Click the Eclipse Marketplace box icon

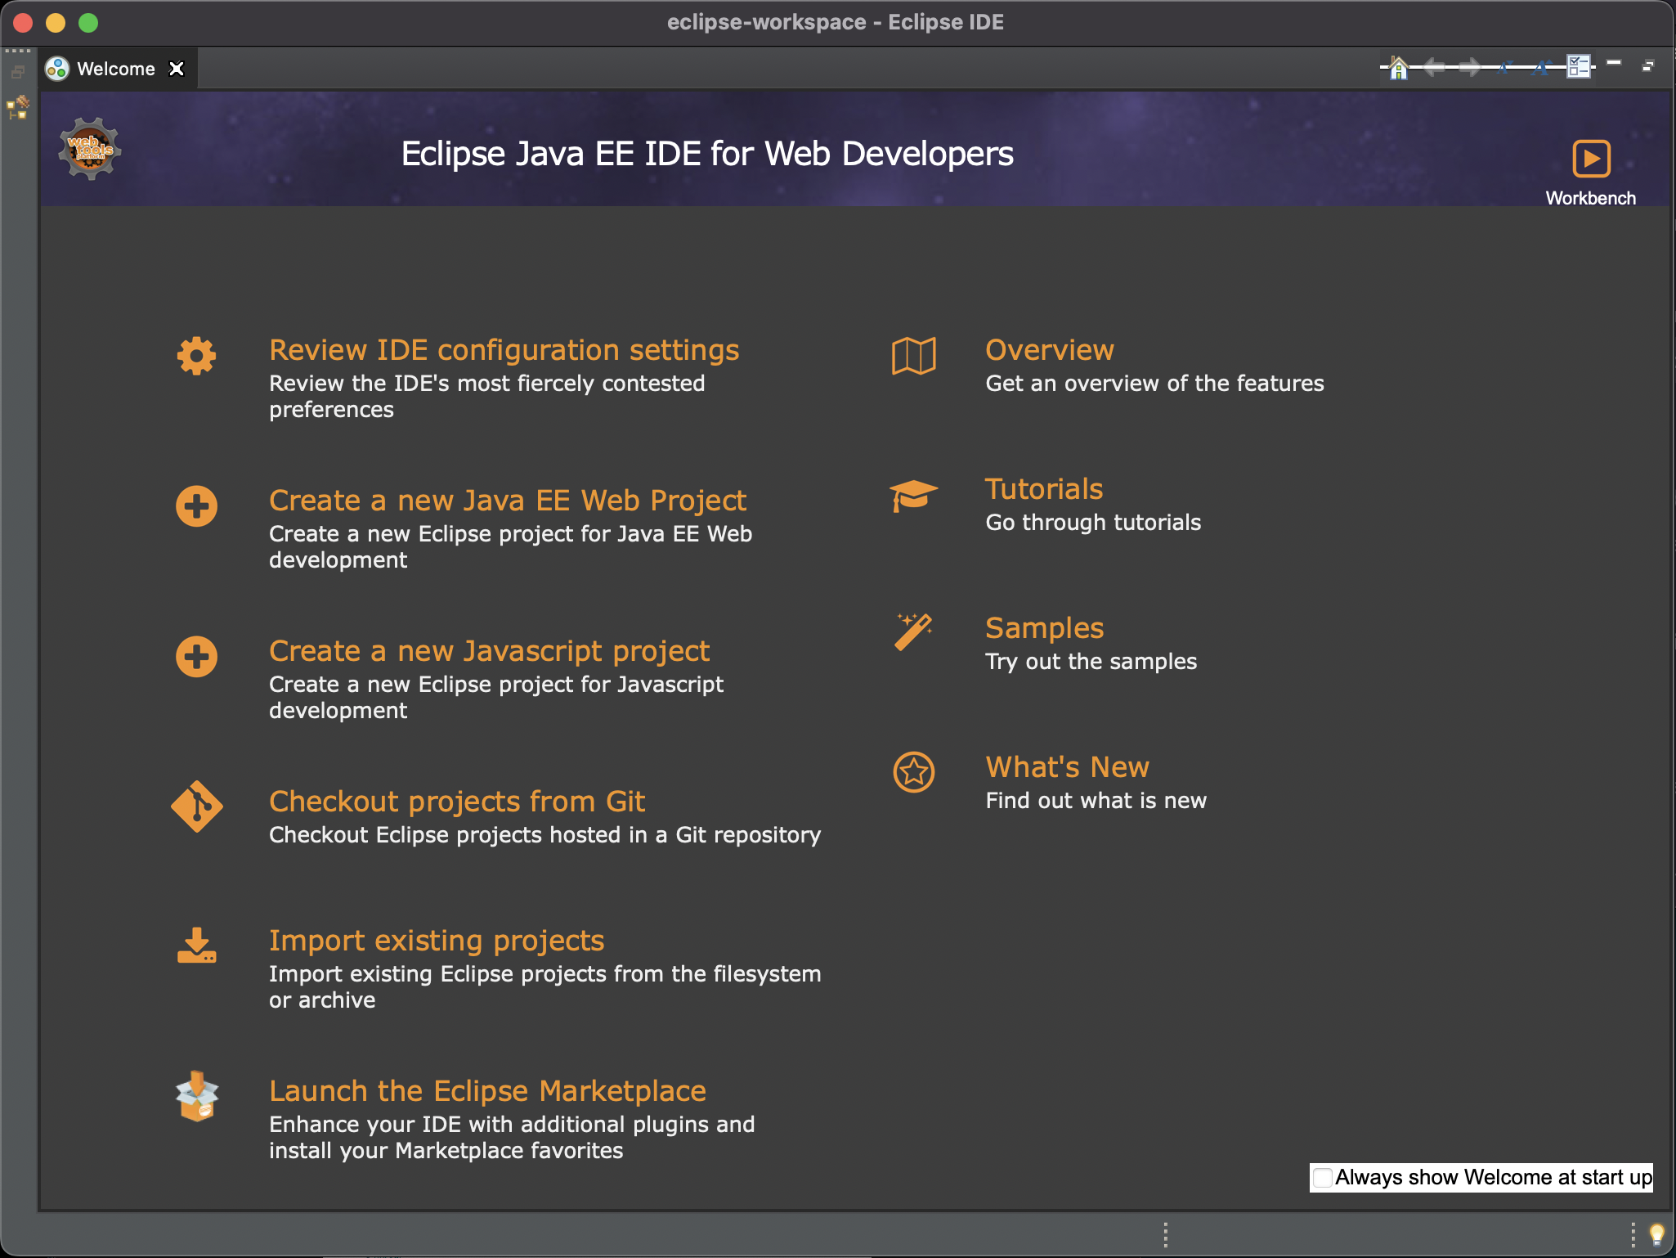[x=196, y=1096]
